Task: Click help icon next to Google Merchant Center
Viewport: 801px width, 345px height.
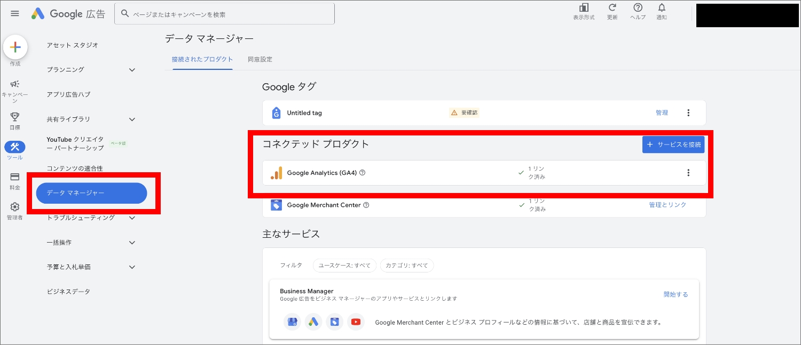Action: point(366,205)
